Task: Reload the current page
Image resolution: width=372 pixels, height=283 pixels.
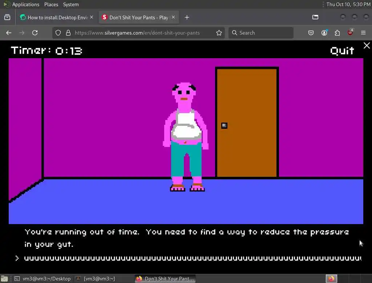Action: (35, 33)
